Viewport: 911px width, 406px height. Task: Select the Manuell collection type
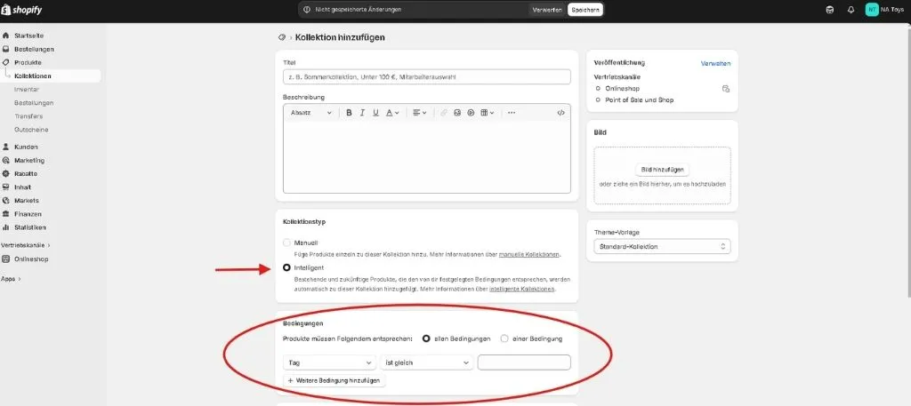pyautogui.click(x=286, y=243)
